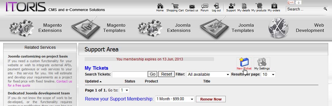This screenshot has height=106, width=332.
Task: Click the My details icon
Action: pos(244,6)
